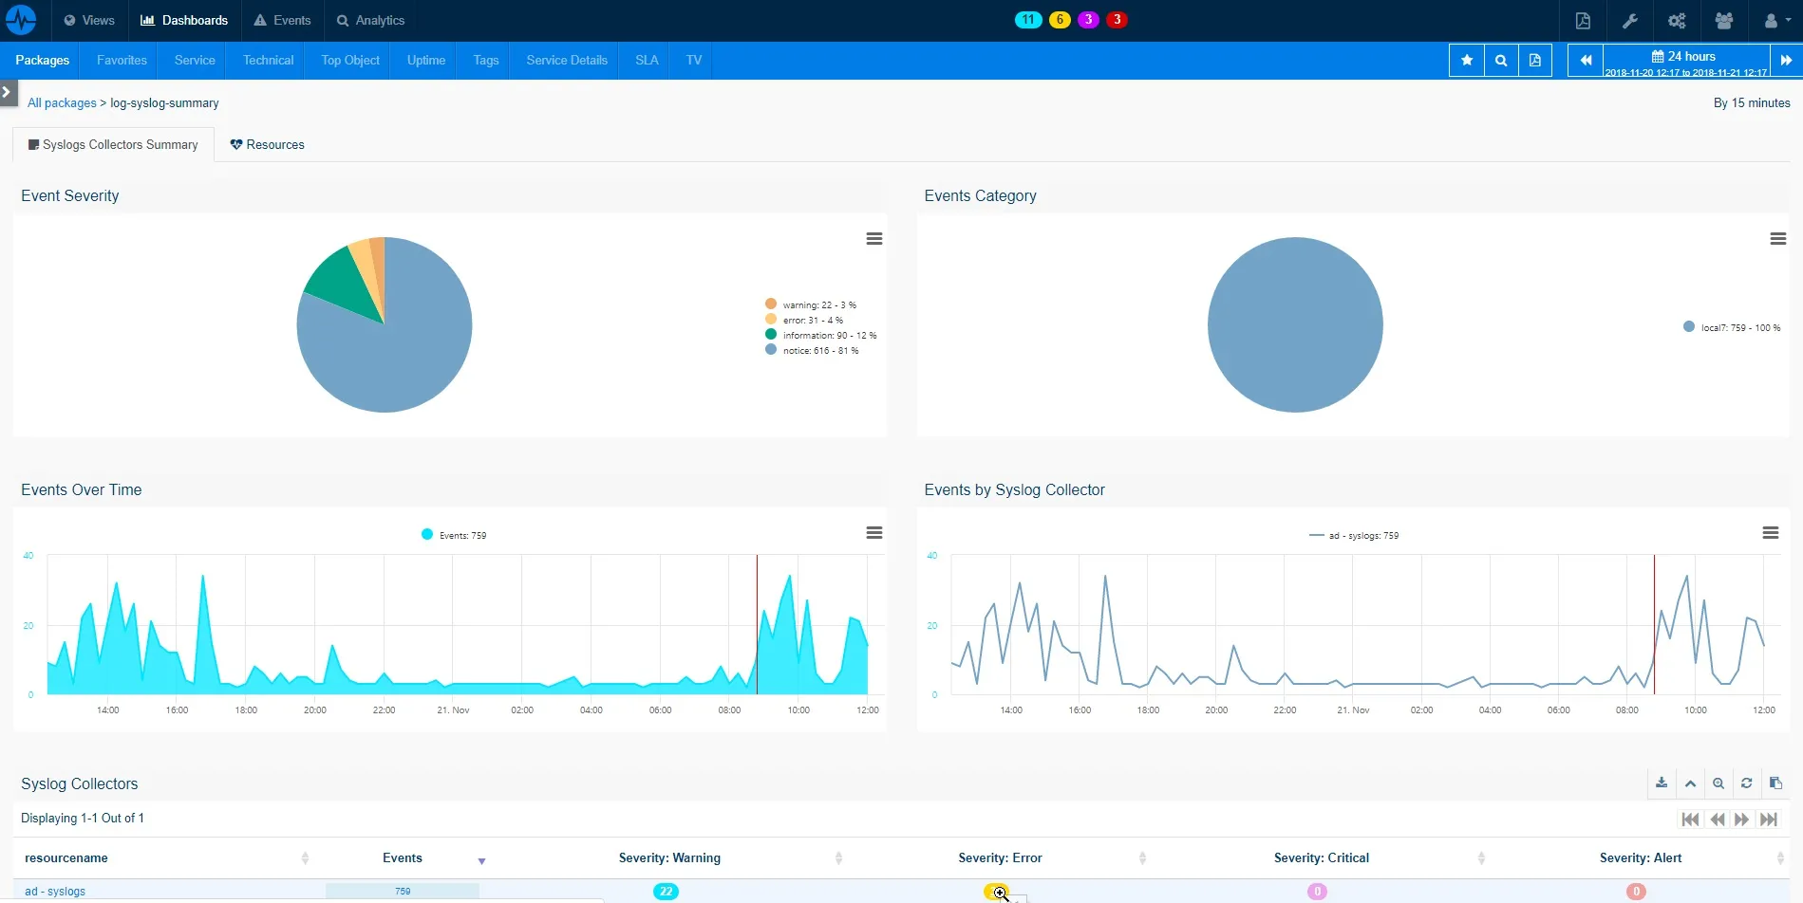Add dashboard to favorites with star icon
Viewport: 1803px width, 903px height.
pyautogui.click(x=1466, y=61)
